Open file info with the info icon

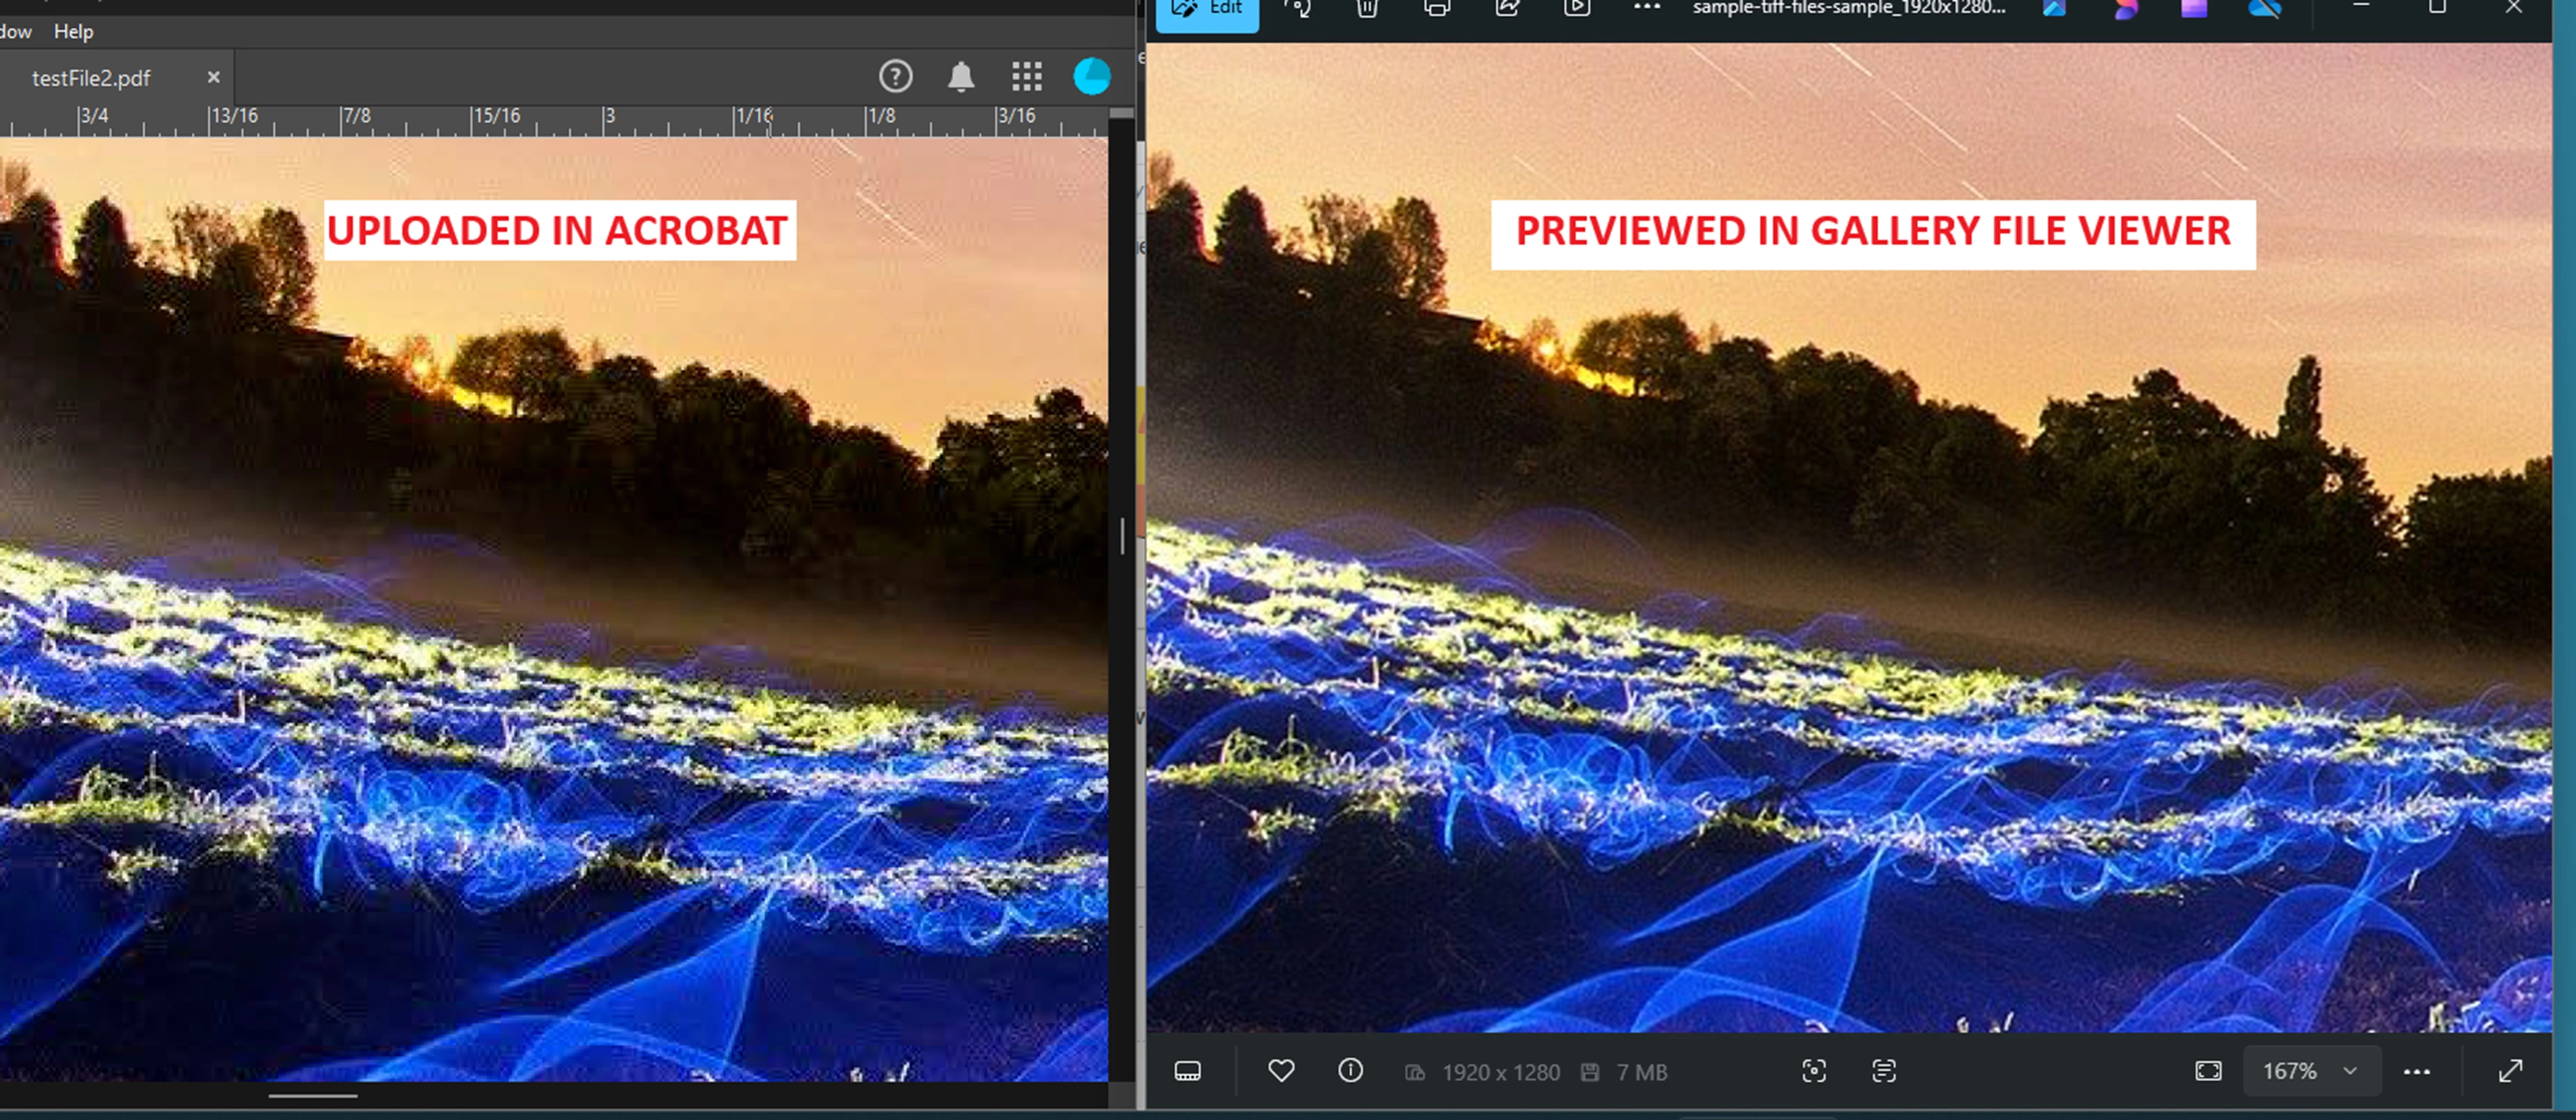pyautogui.click(x=1350, y=1071)
